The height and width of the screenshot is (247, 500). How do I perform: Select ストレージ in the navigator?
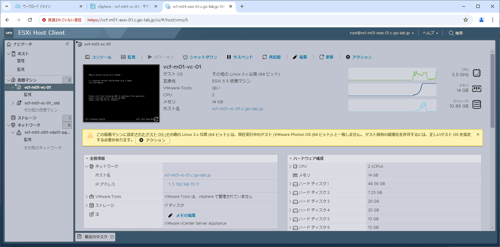27,118
